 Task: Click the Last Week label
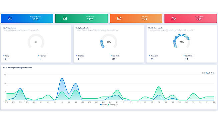point(116,56)
